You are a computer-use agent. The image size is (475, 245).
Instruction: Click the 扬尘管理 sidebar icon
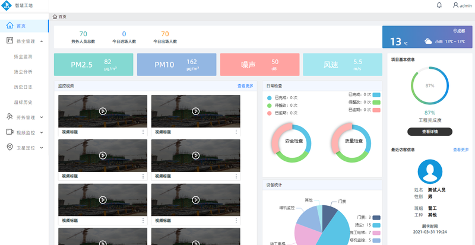point(10,40)
